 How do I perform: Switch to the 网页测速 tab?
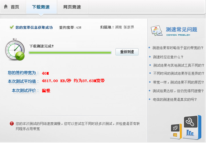(72, 7)
